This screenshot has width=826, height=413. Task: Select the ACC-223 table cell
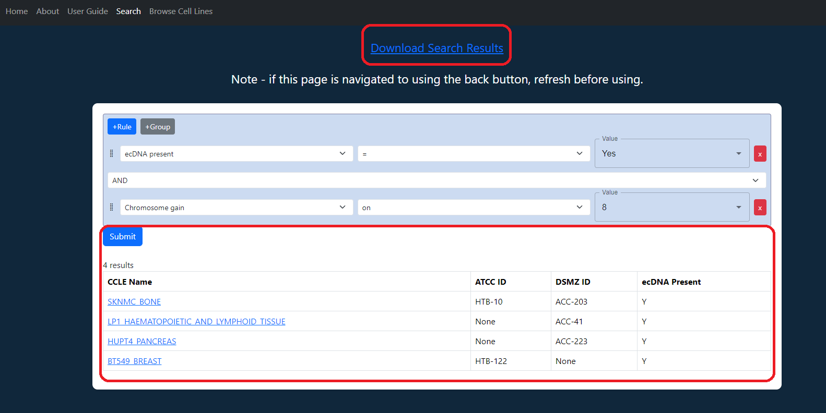(594, 342)
